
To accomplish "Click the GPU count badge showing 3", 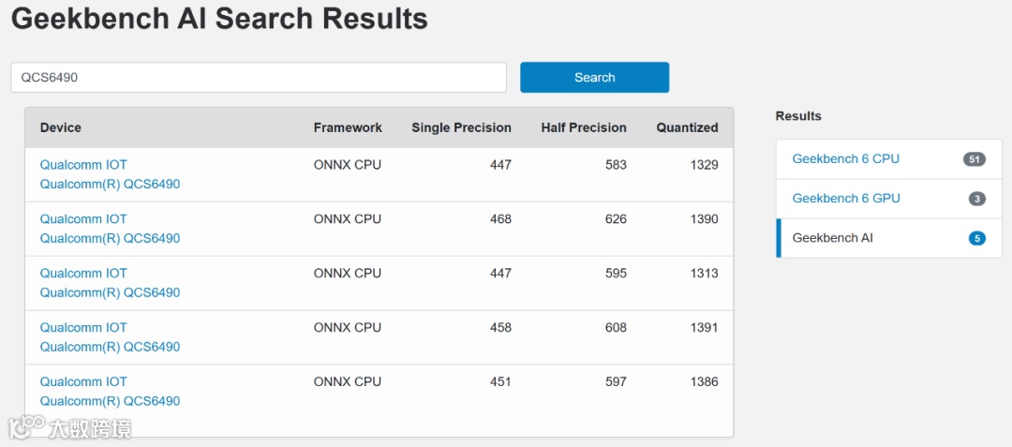I will (976, 199).
